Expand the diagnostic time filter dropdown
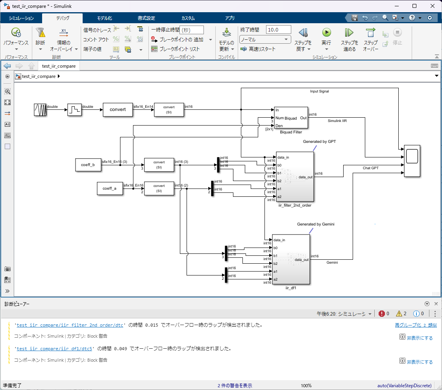The height and width of the screenshot is (390, 442). pos(370,314)
